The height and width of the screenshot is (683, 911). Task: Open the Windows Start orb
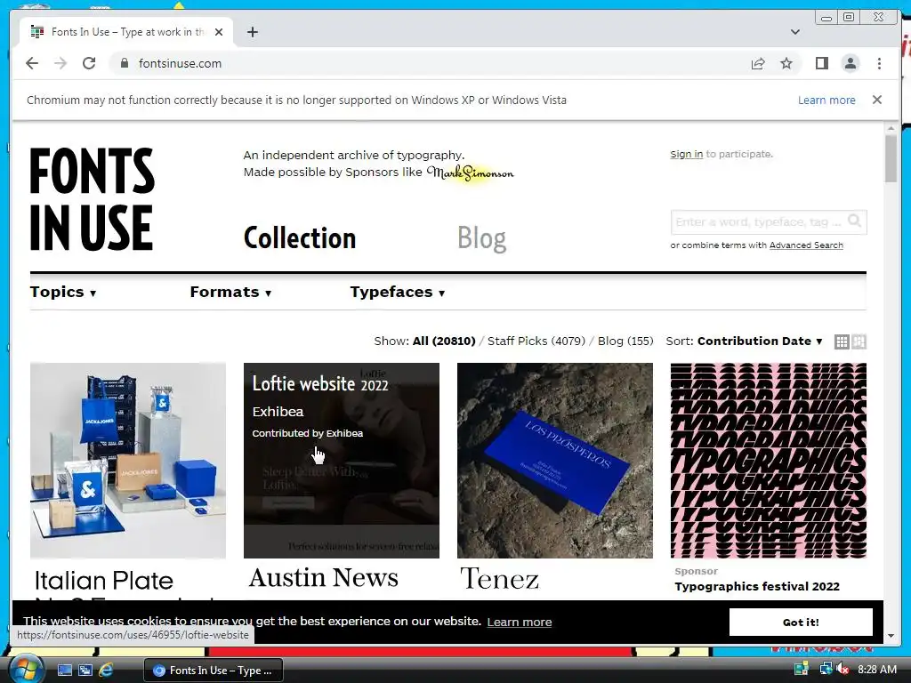coord(26,669)
